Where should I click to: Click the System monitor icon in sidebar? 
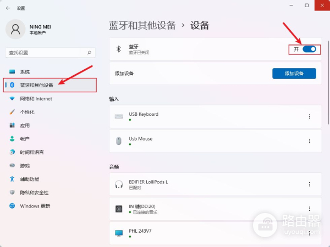12,71
